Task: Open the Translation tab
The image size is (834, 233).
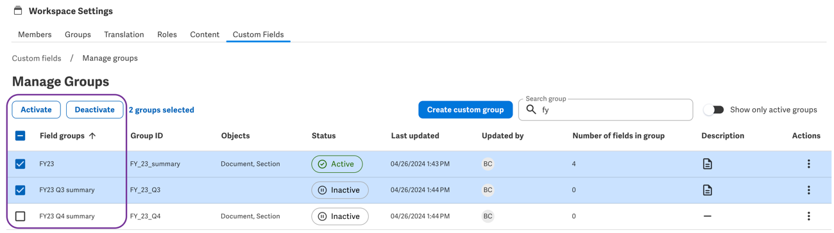Action: [x=124, y=35]
